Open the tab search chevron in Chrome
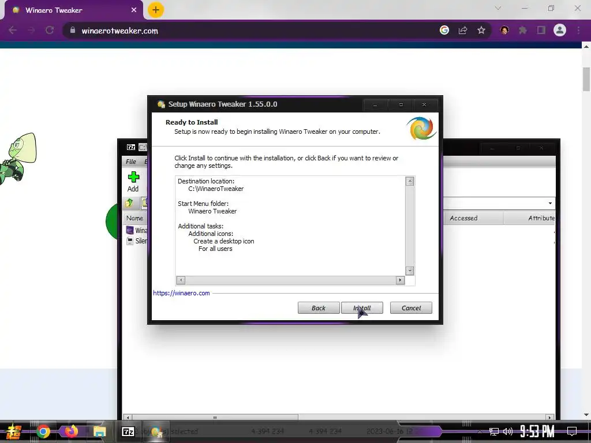The height and width of the screenshot is (443, 591). coord(498,8)
